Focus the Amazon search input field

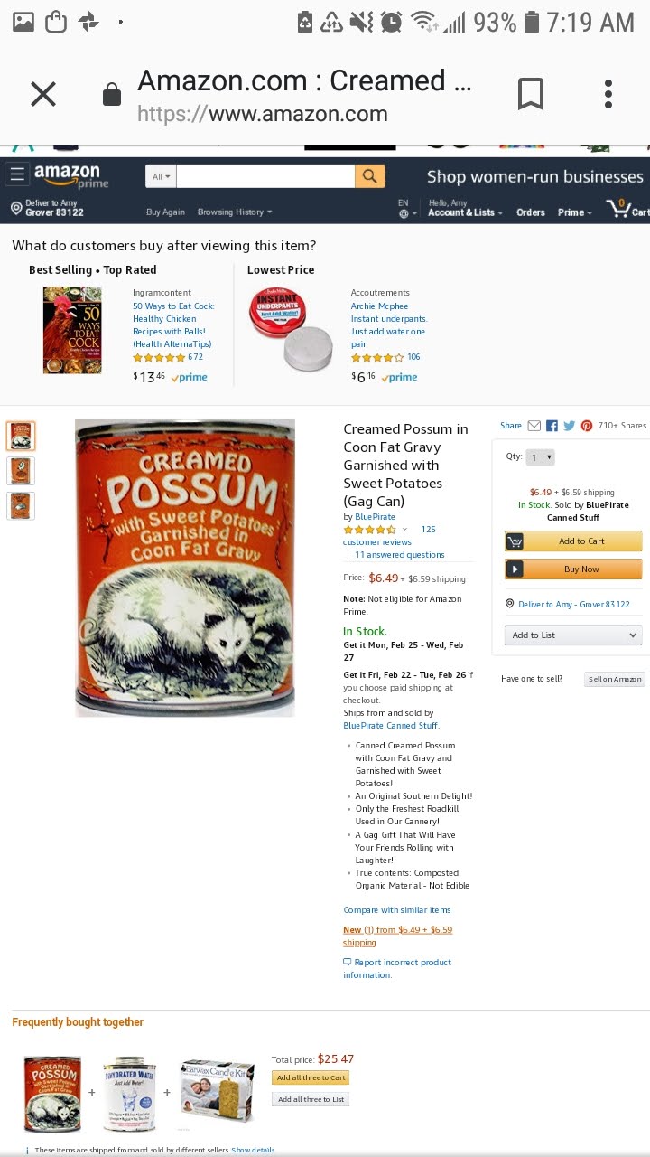265,176
